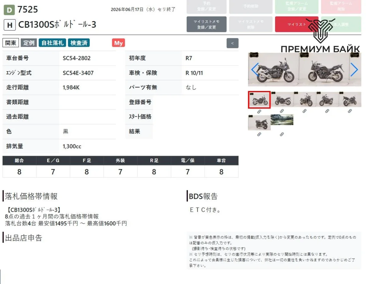Select the third thumbnail, front-right angle view

[305, 100]
